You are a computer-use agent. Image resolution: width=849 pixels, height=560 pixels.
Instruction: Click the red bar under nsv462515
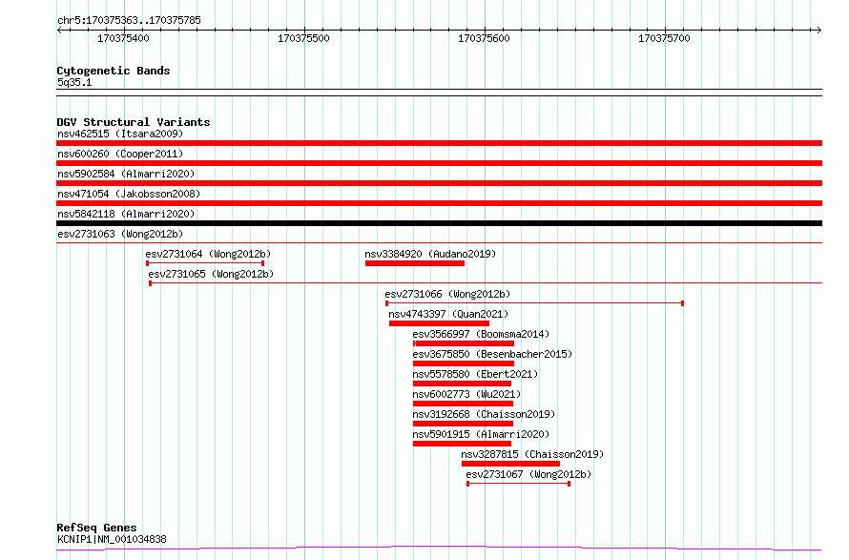(439, 143)
